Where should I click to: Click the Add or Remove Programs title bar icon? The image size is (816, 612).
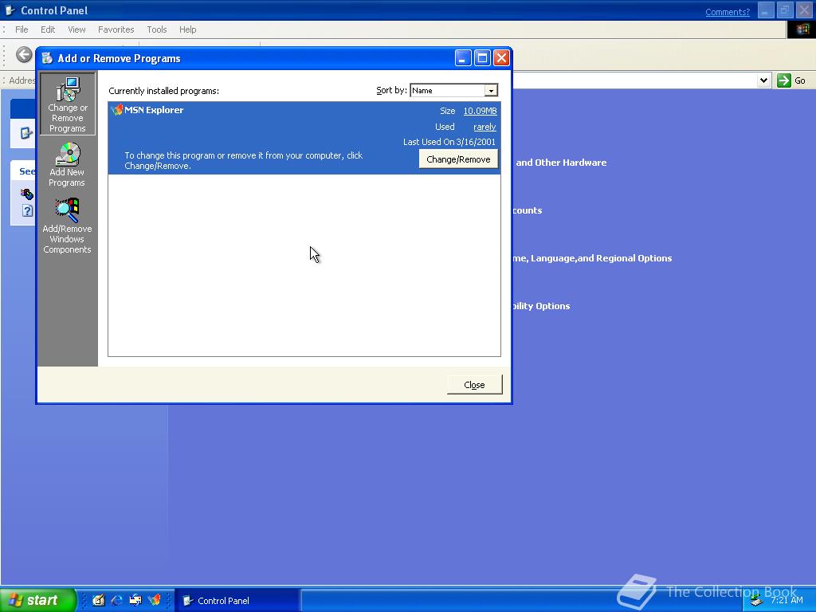tap(47, 58)
